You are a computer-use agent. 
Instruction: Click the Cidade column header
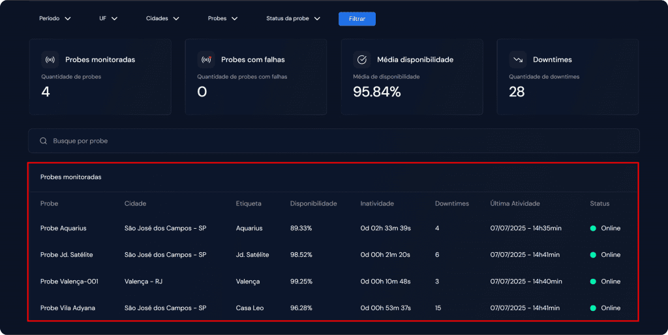click(136, 203)
